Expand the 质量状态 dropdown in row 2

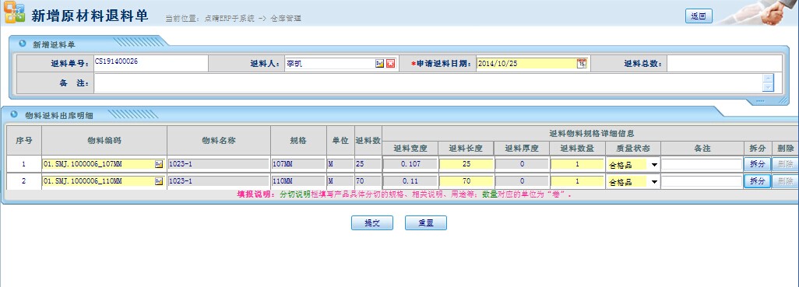[x=654, y=182]
